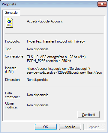This screenshot has width=108, height=133.
Task: Select "Non disponibile" value beside Tipo
Action: point(38,49)
